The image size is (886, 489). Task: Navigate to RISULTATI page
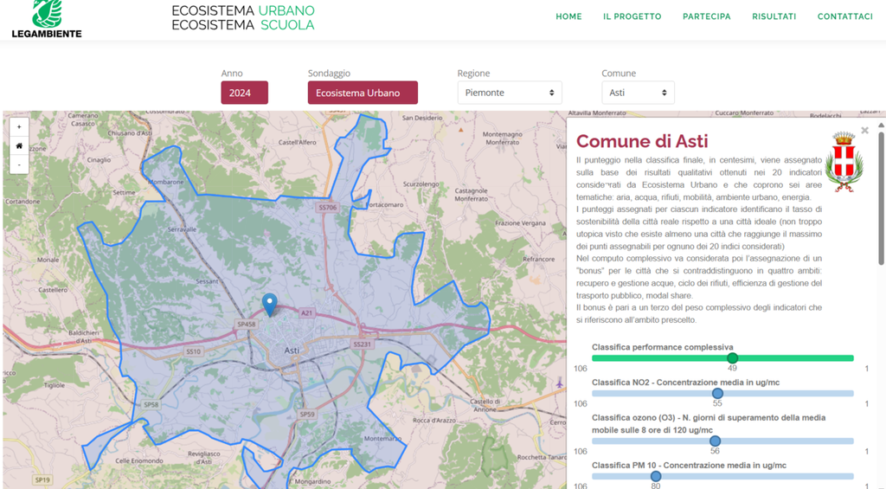pyautogui.click(x=774, y=16)
